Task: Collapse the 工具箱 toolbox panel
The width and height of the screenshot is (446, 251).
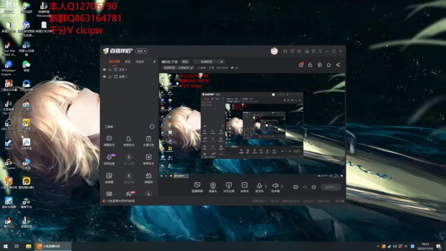Action: click(152, 127)
